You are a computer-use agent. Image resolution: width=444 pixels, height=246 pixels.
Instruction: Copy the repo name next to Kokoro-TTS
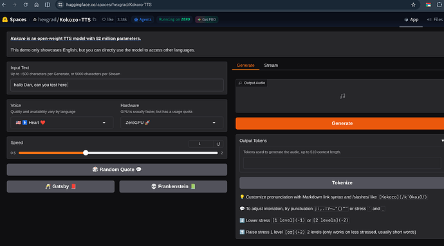[x=95, y=19]
